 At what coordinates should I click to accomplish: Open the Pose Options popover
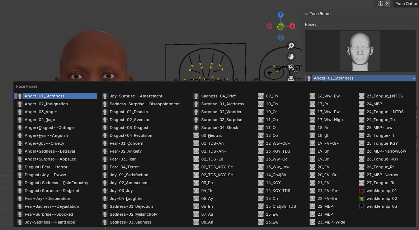[406, 4]
